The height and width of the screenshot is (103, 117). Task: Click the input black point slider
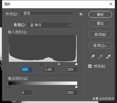[x=41, y=64]
